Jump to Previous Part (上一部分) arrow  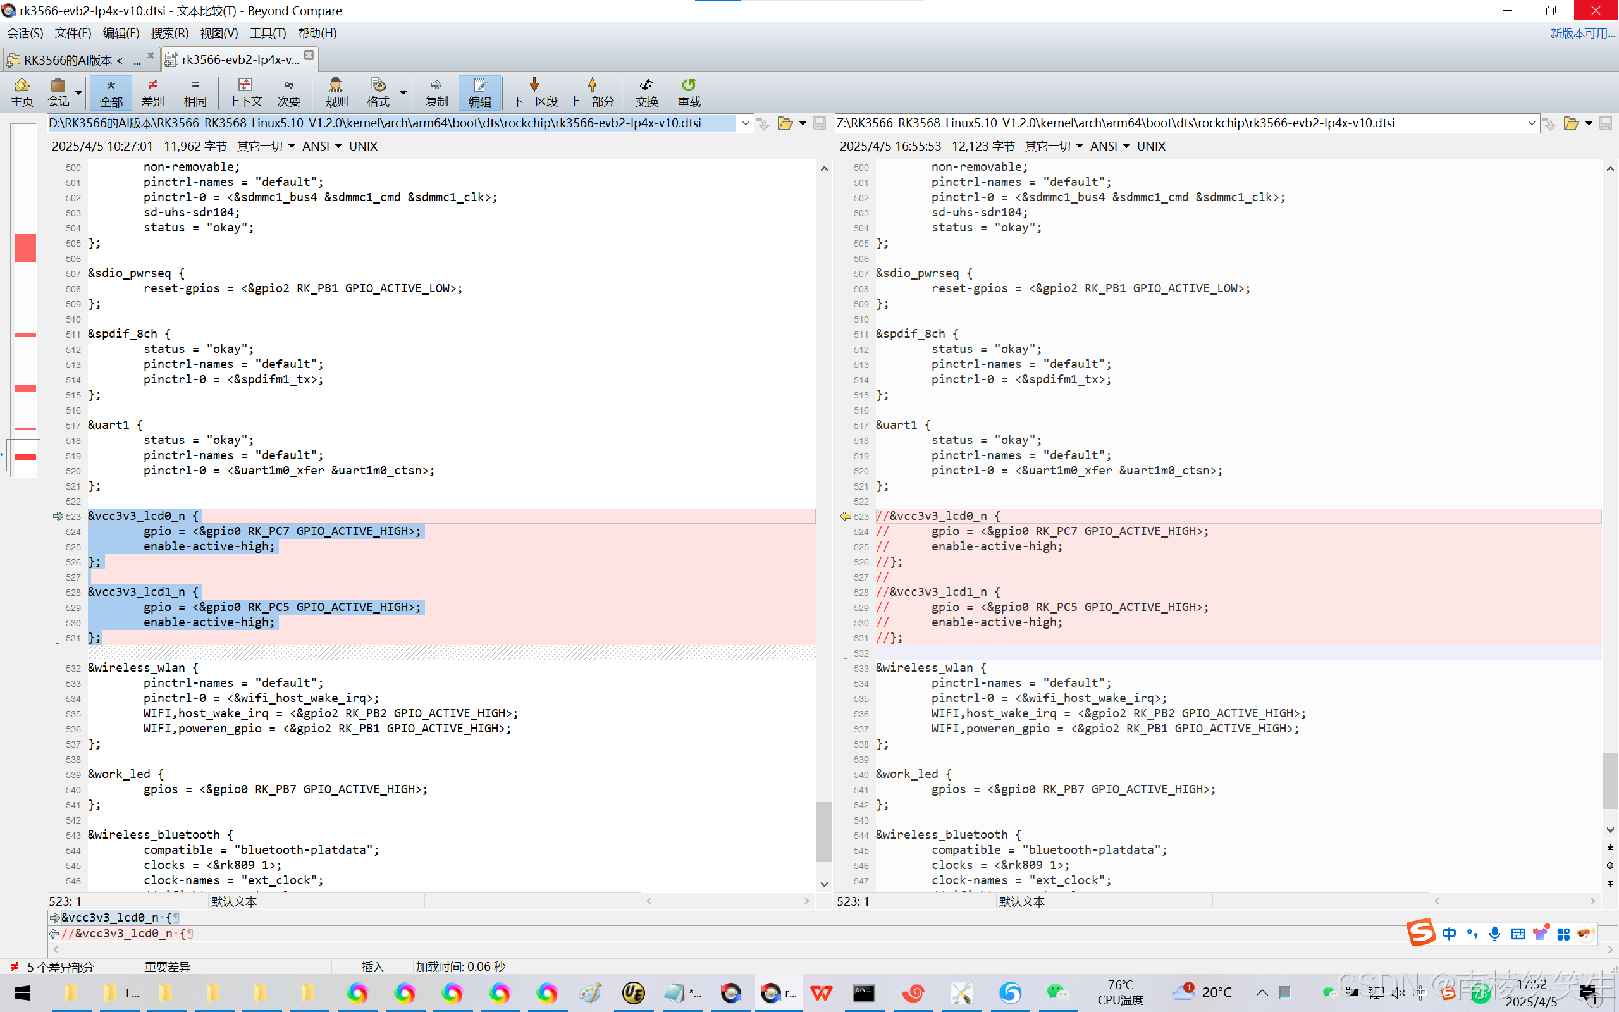point(591,92)
